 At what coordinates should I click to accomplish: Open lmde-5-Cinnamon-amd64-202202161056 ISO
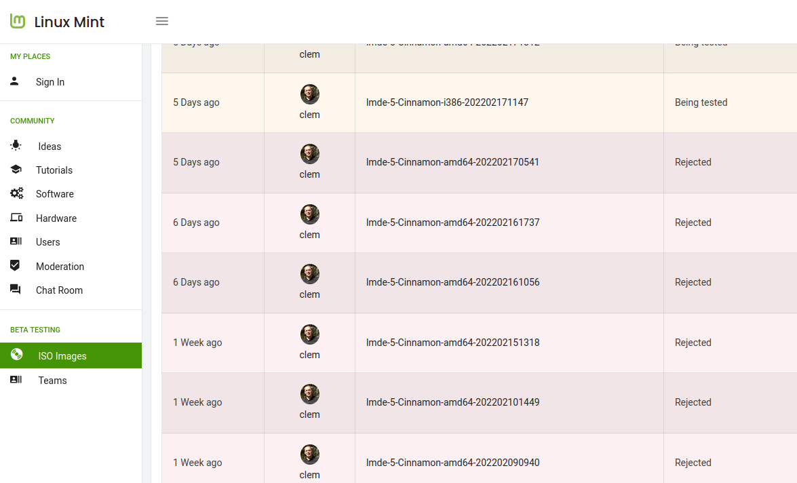pos(453,282)
